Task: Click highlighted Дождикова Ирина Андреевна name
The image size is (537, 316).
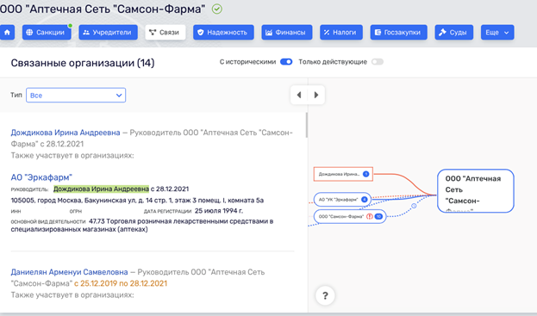Action: [x=101, y=189]
